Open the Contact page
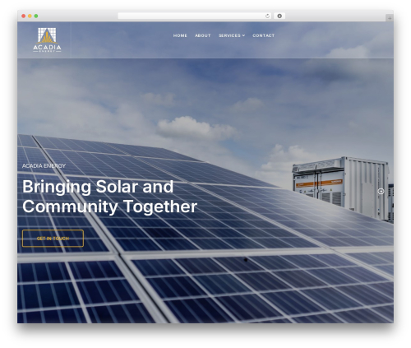The height and width of the screenshot is (348, 411). (x=264, y=35)
